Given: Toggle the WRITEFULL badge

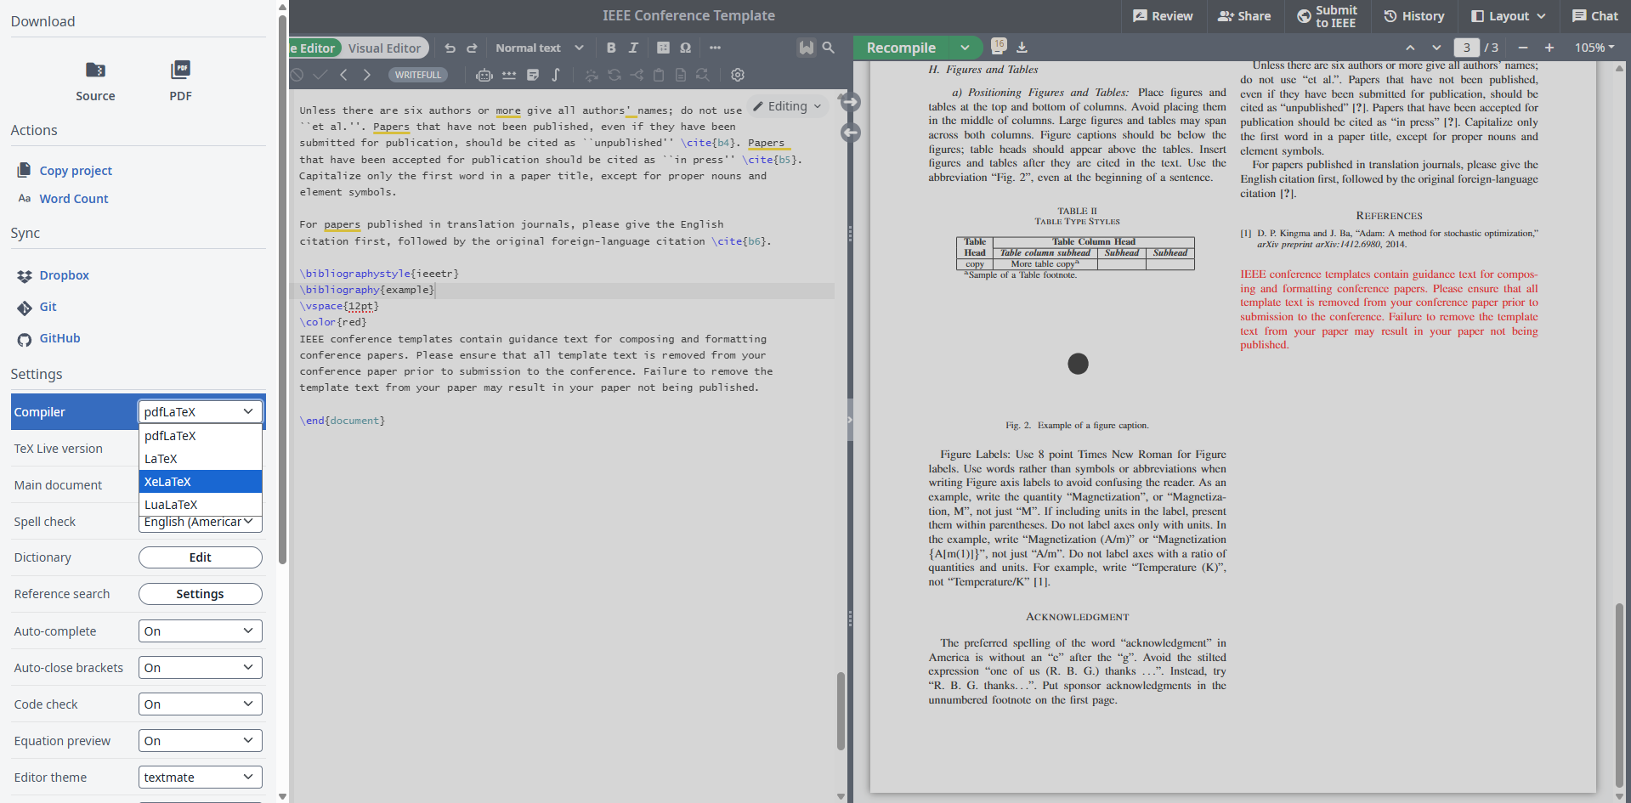Looking at the screenshot, I should (x=418, y=75).
